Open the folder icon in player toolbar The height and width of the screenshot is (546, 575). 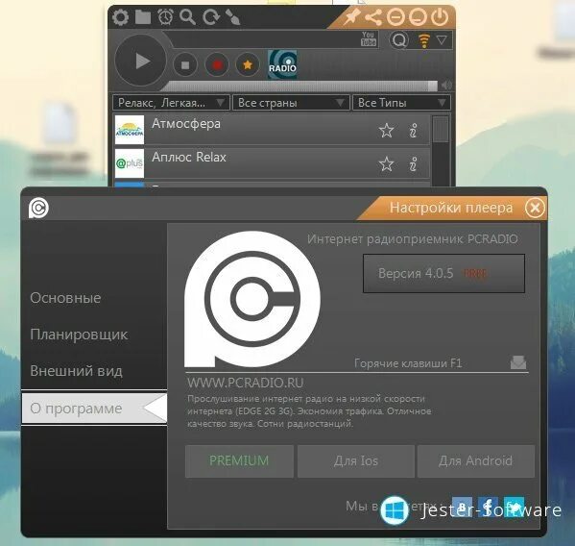(143, 17)
